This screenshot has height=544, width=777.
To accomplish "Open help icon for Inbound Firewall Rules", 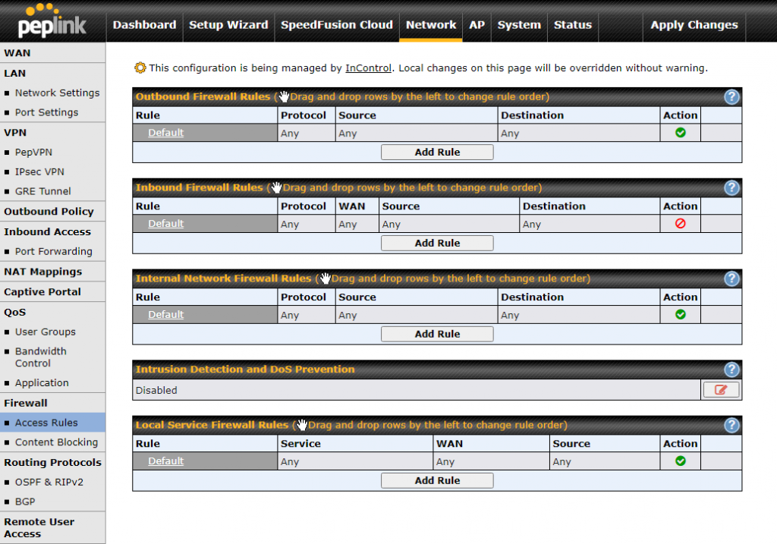I will (731, 188).
